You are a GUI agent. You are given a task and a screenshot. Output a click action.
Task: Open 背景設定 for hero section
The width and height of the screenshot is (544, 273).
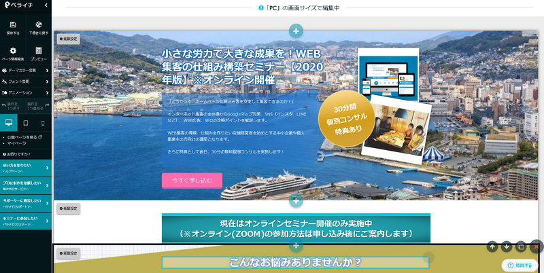tap(69, 39)
